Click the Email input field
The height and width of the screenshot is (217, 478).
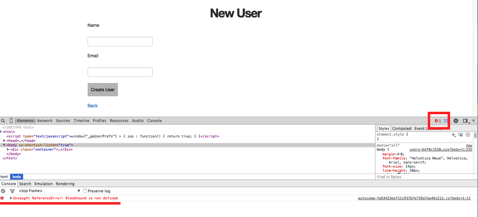[120, 72]
